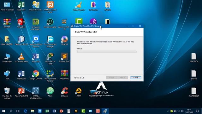Viewport: 202px width, 114px height.
Task: Select the Cisco Packet Tracer icon
Action: (50, 59)
